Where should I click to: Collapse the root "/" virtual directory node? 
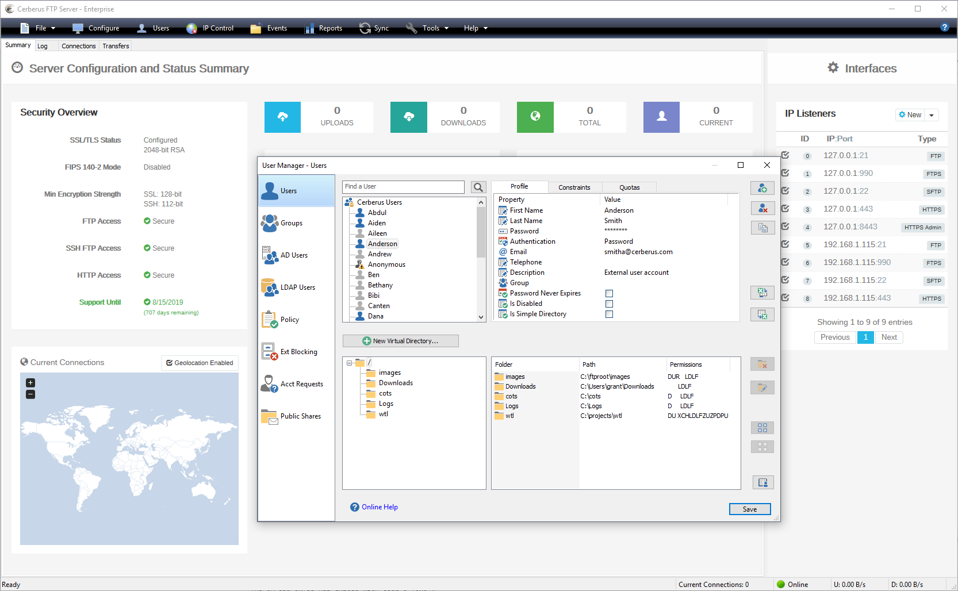pos(349,363)
